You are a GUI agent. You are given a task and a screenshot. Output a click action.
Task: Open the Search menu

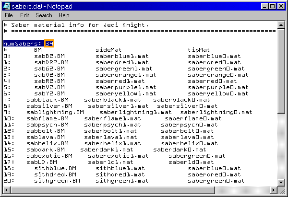[44, 15]
